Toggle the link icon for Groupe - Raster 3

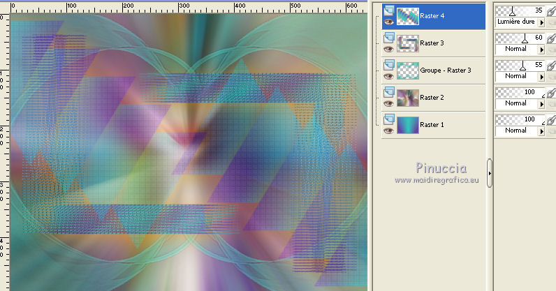(550, 66)
